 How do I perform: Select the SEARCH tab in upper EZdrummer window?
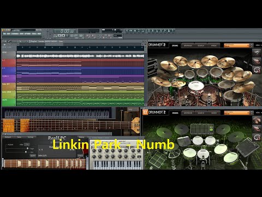coord(201,45)
